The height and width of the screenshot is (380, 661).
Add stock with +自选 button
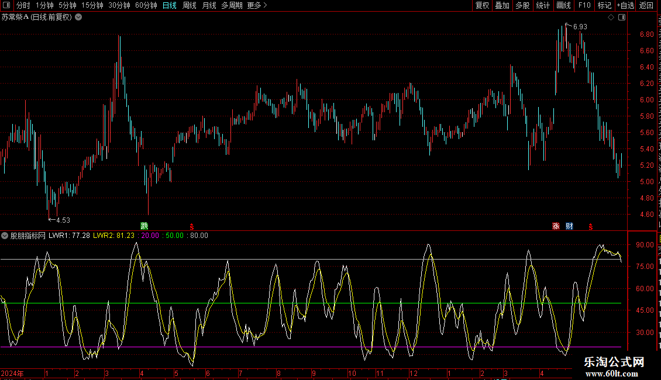click(625, 5)
